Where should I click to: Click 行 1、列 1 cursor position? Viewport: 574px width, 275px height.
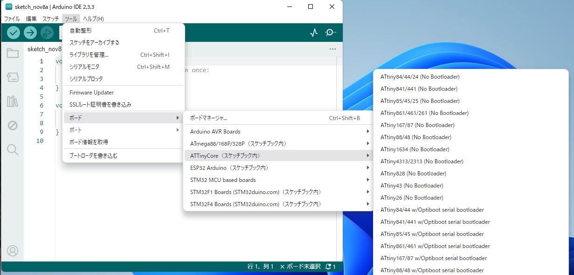click(x=260, y=267)
